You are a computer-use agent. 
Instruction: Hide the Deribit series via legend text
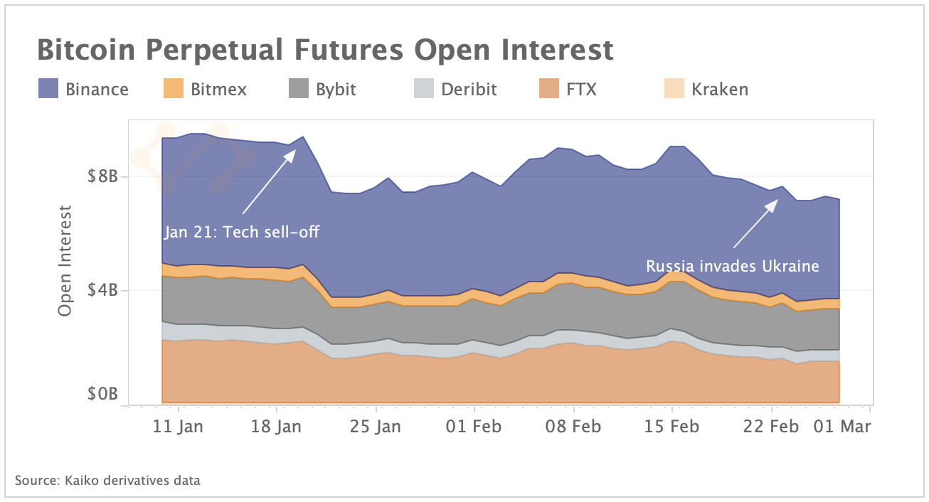(469, 90)
